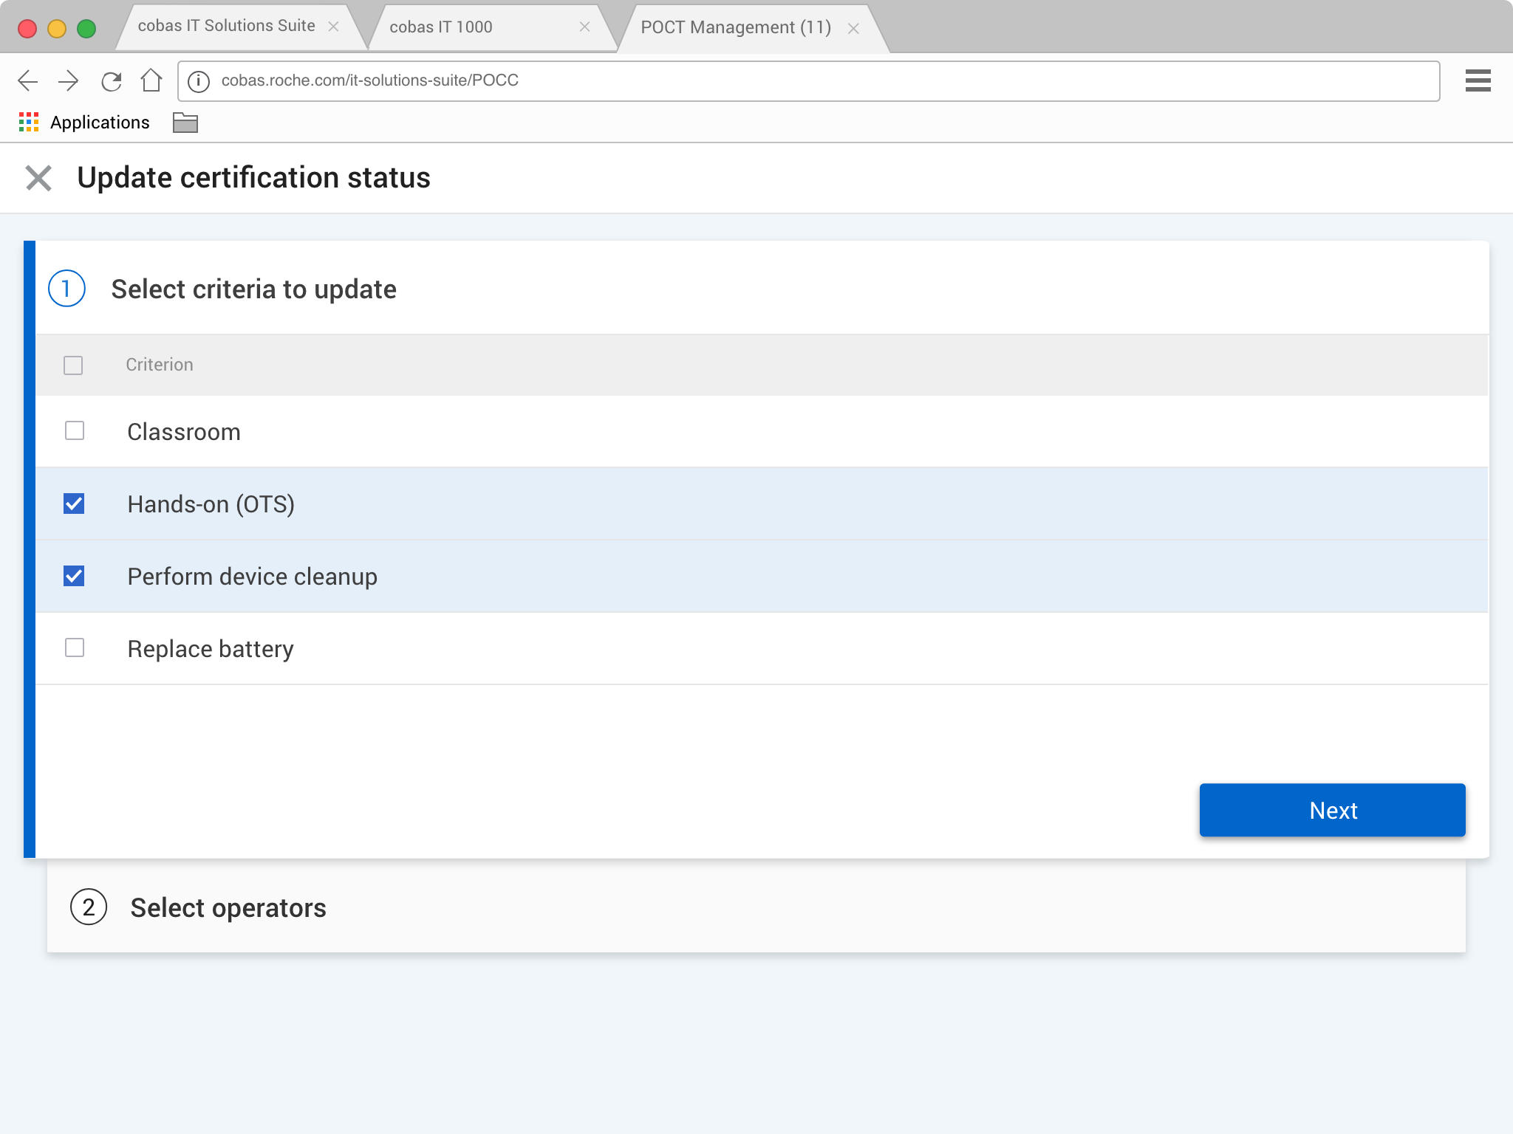
Task: Switch to cobas IT 1000 tab
Action: click(x=440, y=27)
